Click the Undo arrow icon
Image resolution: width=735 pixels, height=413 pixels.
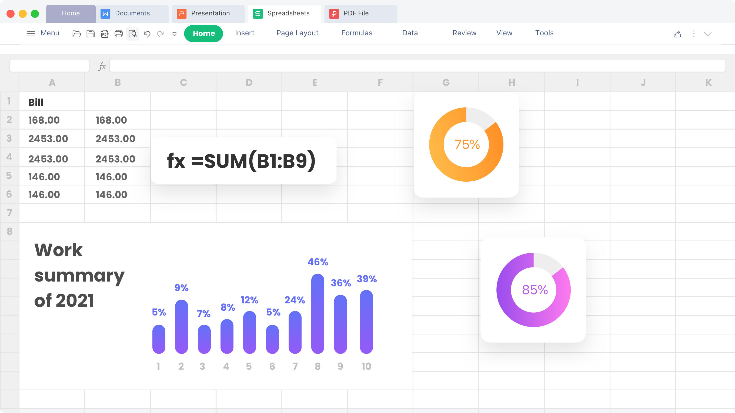147,34
